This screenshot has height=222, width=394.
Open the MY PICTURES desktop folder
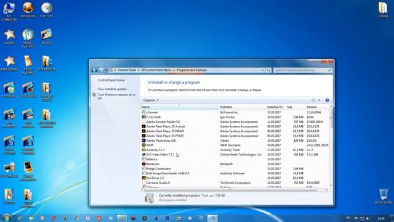click(x=9, y=118)
